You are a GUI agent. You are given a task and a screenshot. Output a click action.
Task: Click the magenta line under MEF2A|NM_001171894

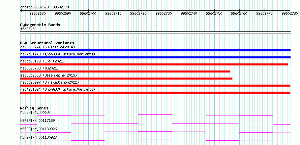point(155,124)
